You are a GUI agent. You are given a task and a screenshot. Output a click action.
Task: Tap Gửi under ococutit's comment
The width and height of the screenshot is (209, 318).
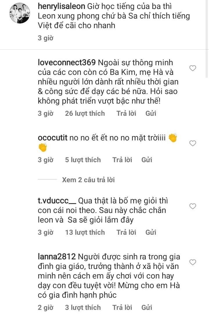pyautogui.click(x=147, y=160)
